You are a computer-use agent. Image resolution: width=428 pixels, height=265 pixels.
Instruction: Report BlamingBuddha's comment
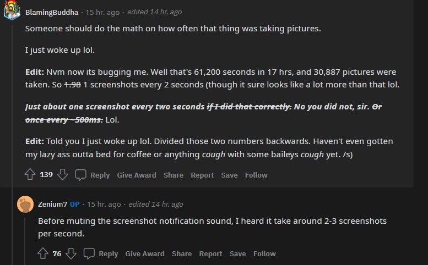[x=202, y=175]
